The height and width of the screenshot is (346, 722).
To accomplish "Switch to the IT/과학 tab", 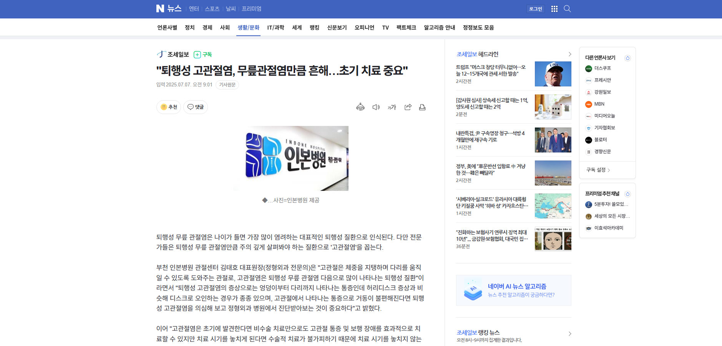I will click(x=276, y=28).
